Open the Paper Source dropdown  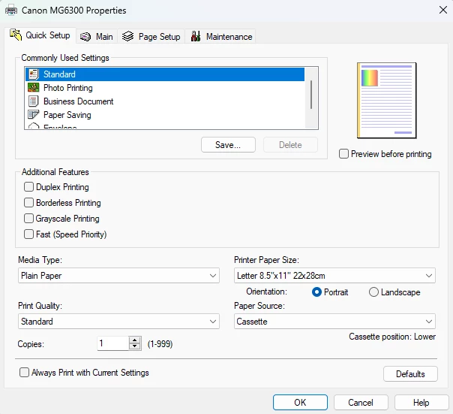pyautogui.click(x=334, y=322)
